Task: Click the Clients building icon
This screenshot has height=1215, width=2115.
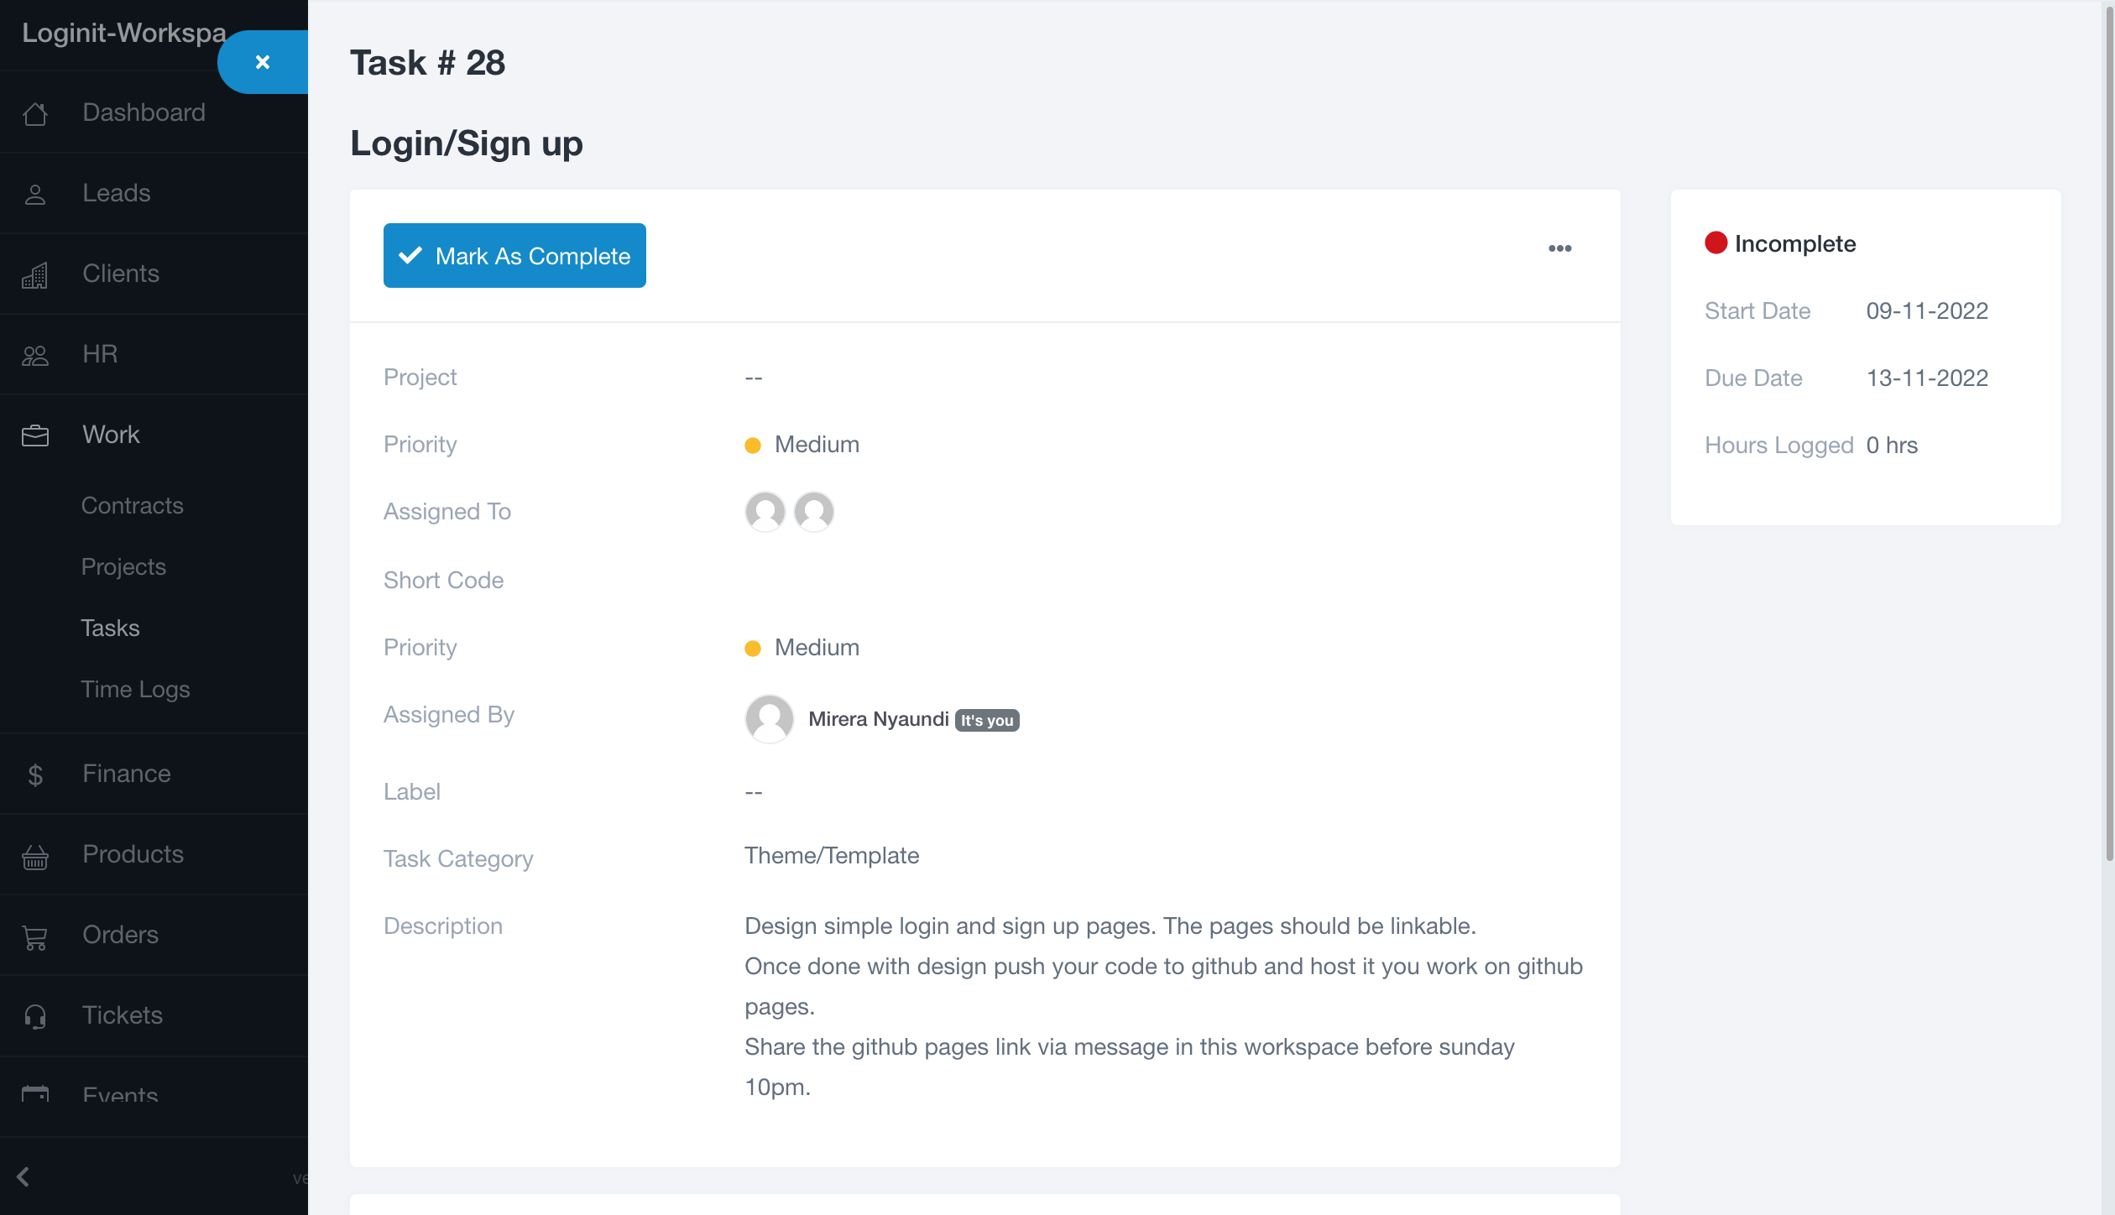Action: pos(35,274)
